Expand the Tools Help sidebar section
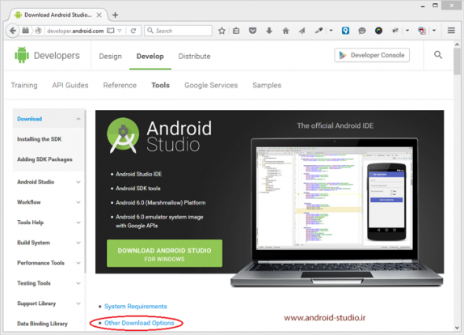This screenshot has width=464, height=335. (x=78, y=223)
